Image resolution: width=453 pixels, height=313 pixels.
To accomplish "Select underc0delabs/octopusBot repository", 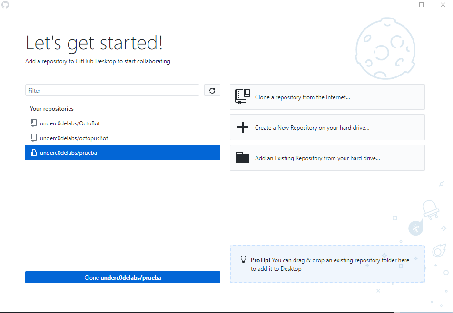I will pyautogui.click(x=122, y=138).
